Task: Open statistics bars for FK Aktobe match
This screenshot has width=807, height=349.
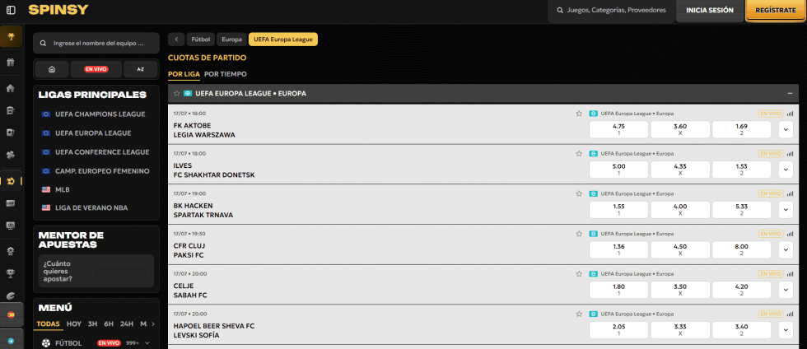Action: (790, 114)
